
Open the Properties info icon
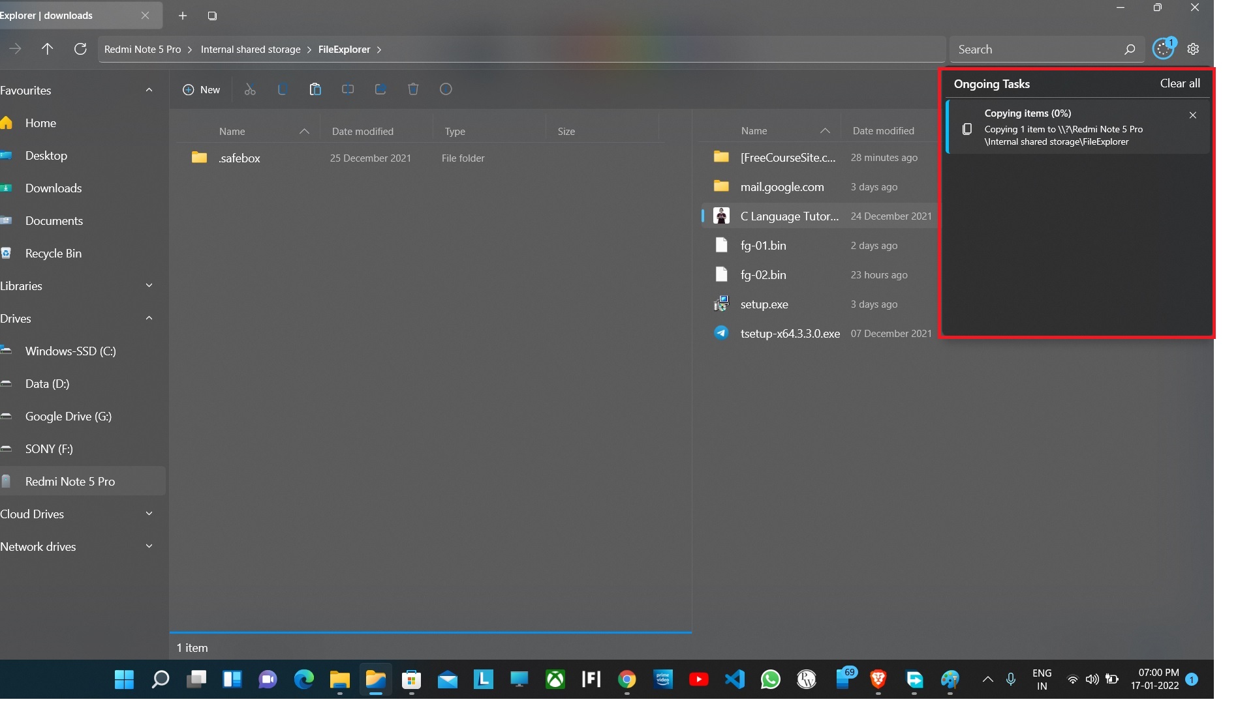coord(446,89)
